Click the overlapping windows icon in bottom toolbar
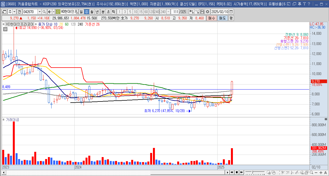 point(273,172)
